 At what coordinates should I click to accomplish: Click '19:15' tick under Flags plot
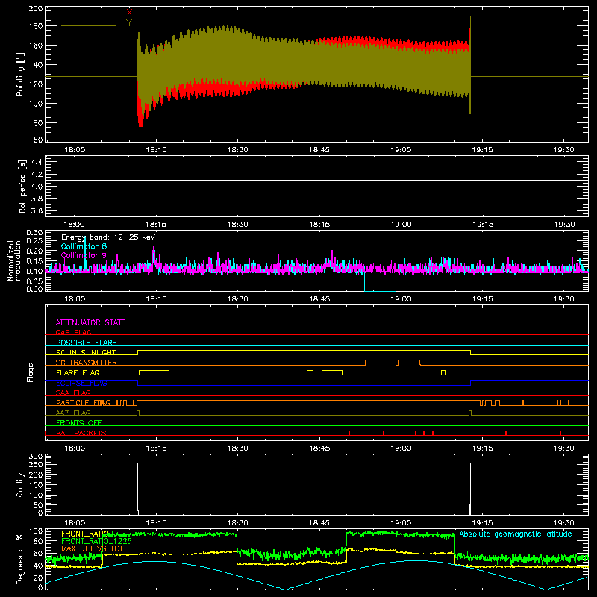[x=482, y=448]
